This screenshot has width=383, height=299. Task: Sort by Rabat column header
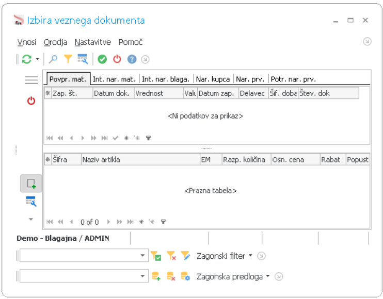pos(333,159)
